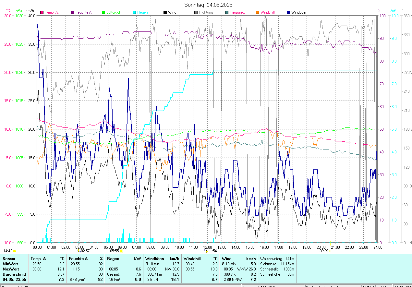Select the 'Wind' legend label
The image size is (412, 287).
tap(172, 12)
